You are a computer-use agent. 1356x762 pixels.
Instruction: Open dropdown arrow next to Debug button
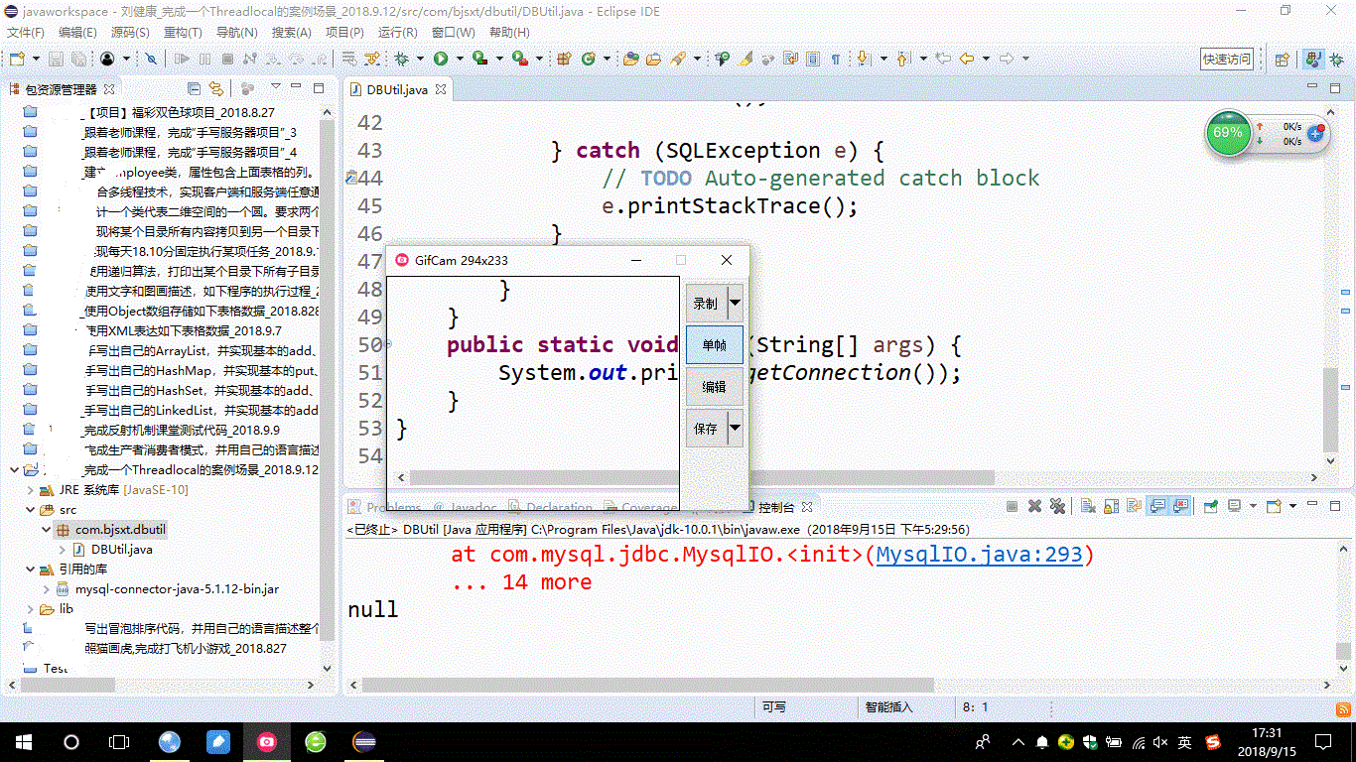pyautogui.click(x=420, y=59)
